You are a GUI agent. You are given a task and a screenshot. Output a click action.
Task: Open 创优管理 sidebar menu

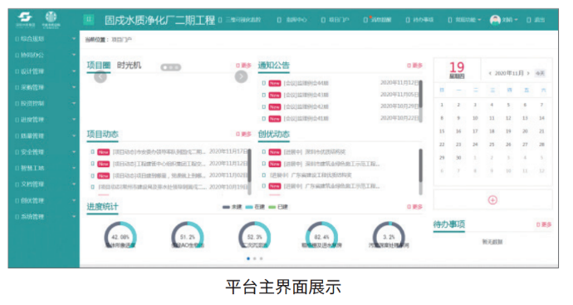[44, 200]
